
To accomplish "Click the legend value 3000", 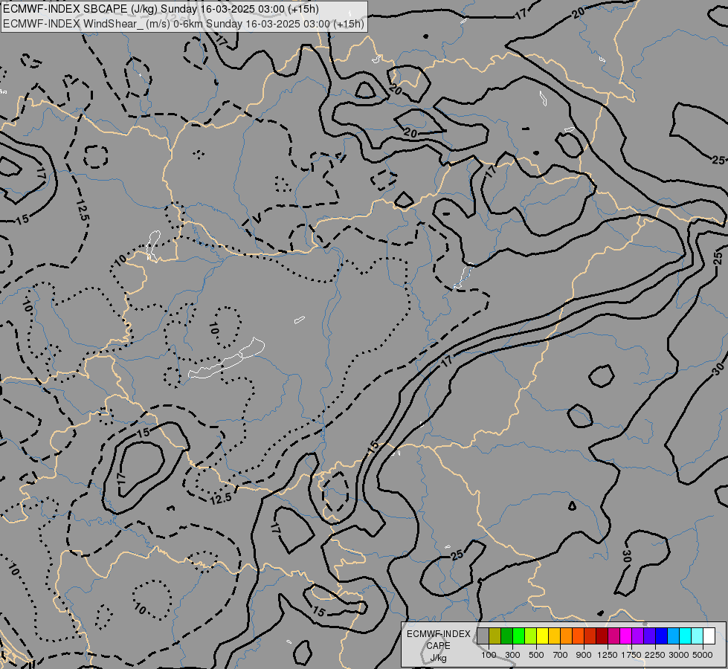I will coord(679,655).
